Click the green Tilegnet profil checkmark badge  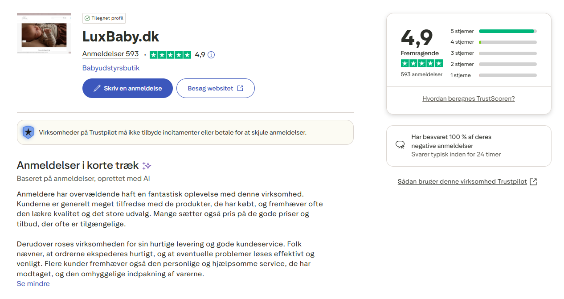(87, 18)
